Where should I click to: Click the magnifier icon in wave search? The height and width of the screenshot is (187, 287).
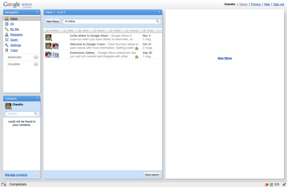pos(157,21)
